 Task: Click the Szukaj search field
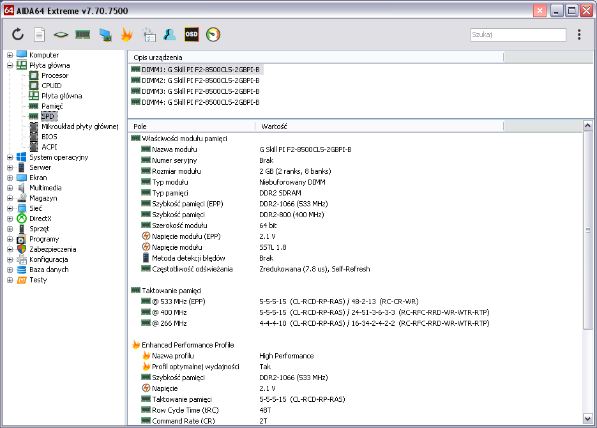pyautogui.click(x=518, y=35)
